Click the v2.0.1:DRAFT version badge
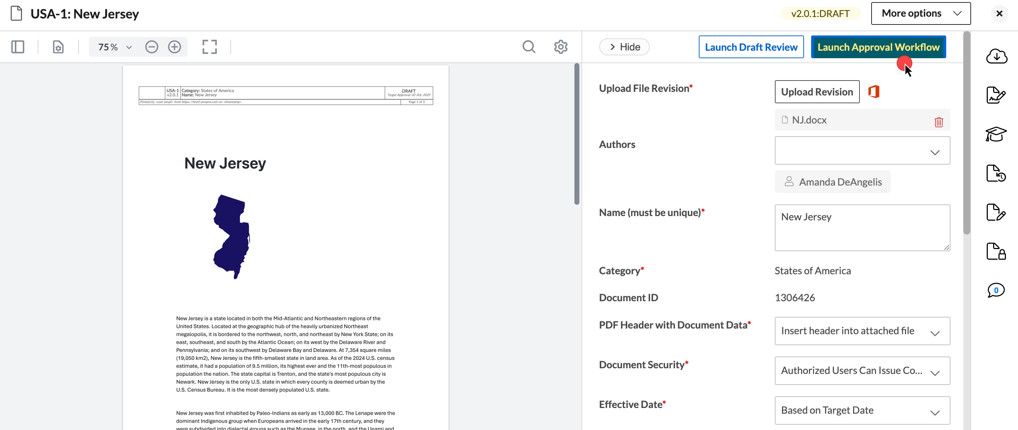 click(x=820, y=13)
